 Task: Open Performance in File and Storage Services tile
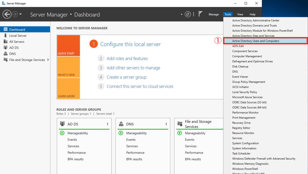[194, 152]
